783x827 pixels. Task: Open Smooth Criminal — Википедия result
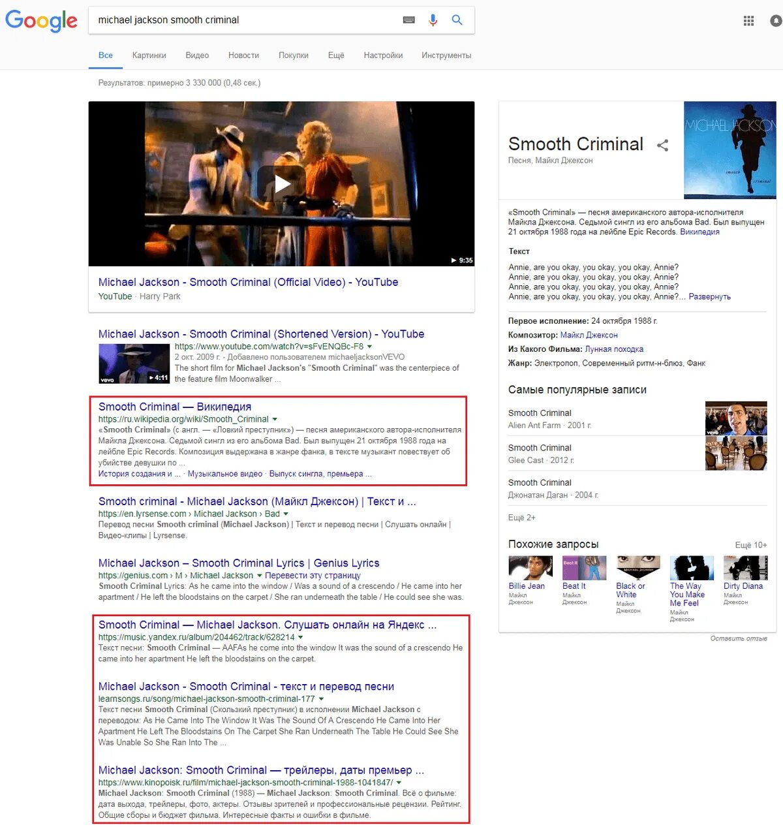coord(175,407)
